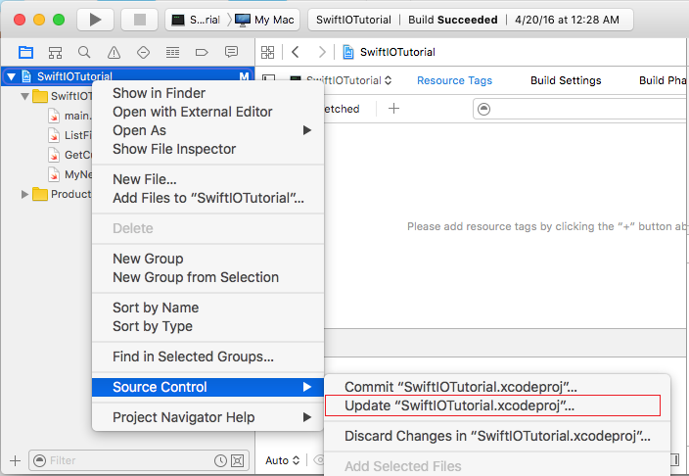This screenshot has height=476, width=689.
Task: Open the Debug navigator
Action: [172, 52]
